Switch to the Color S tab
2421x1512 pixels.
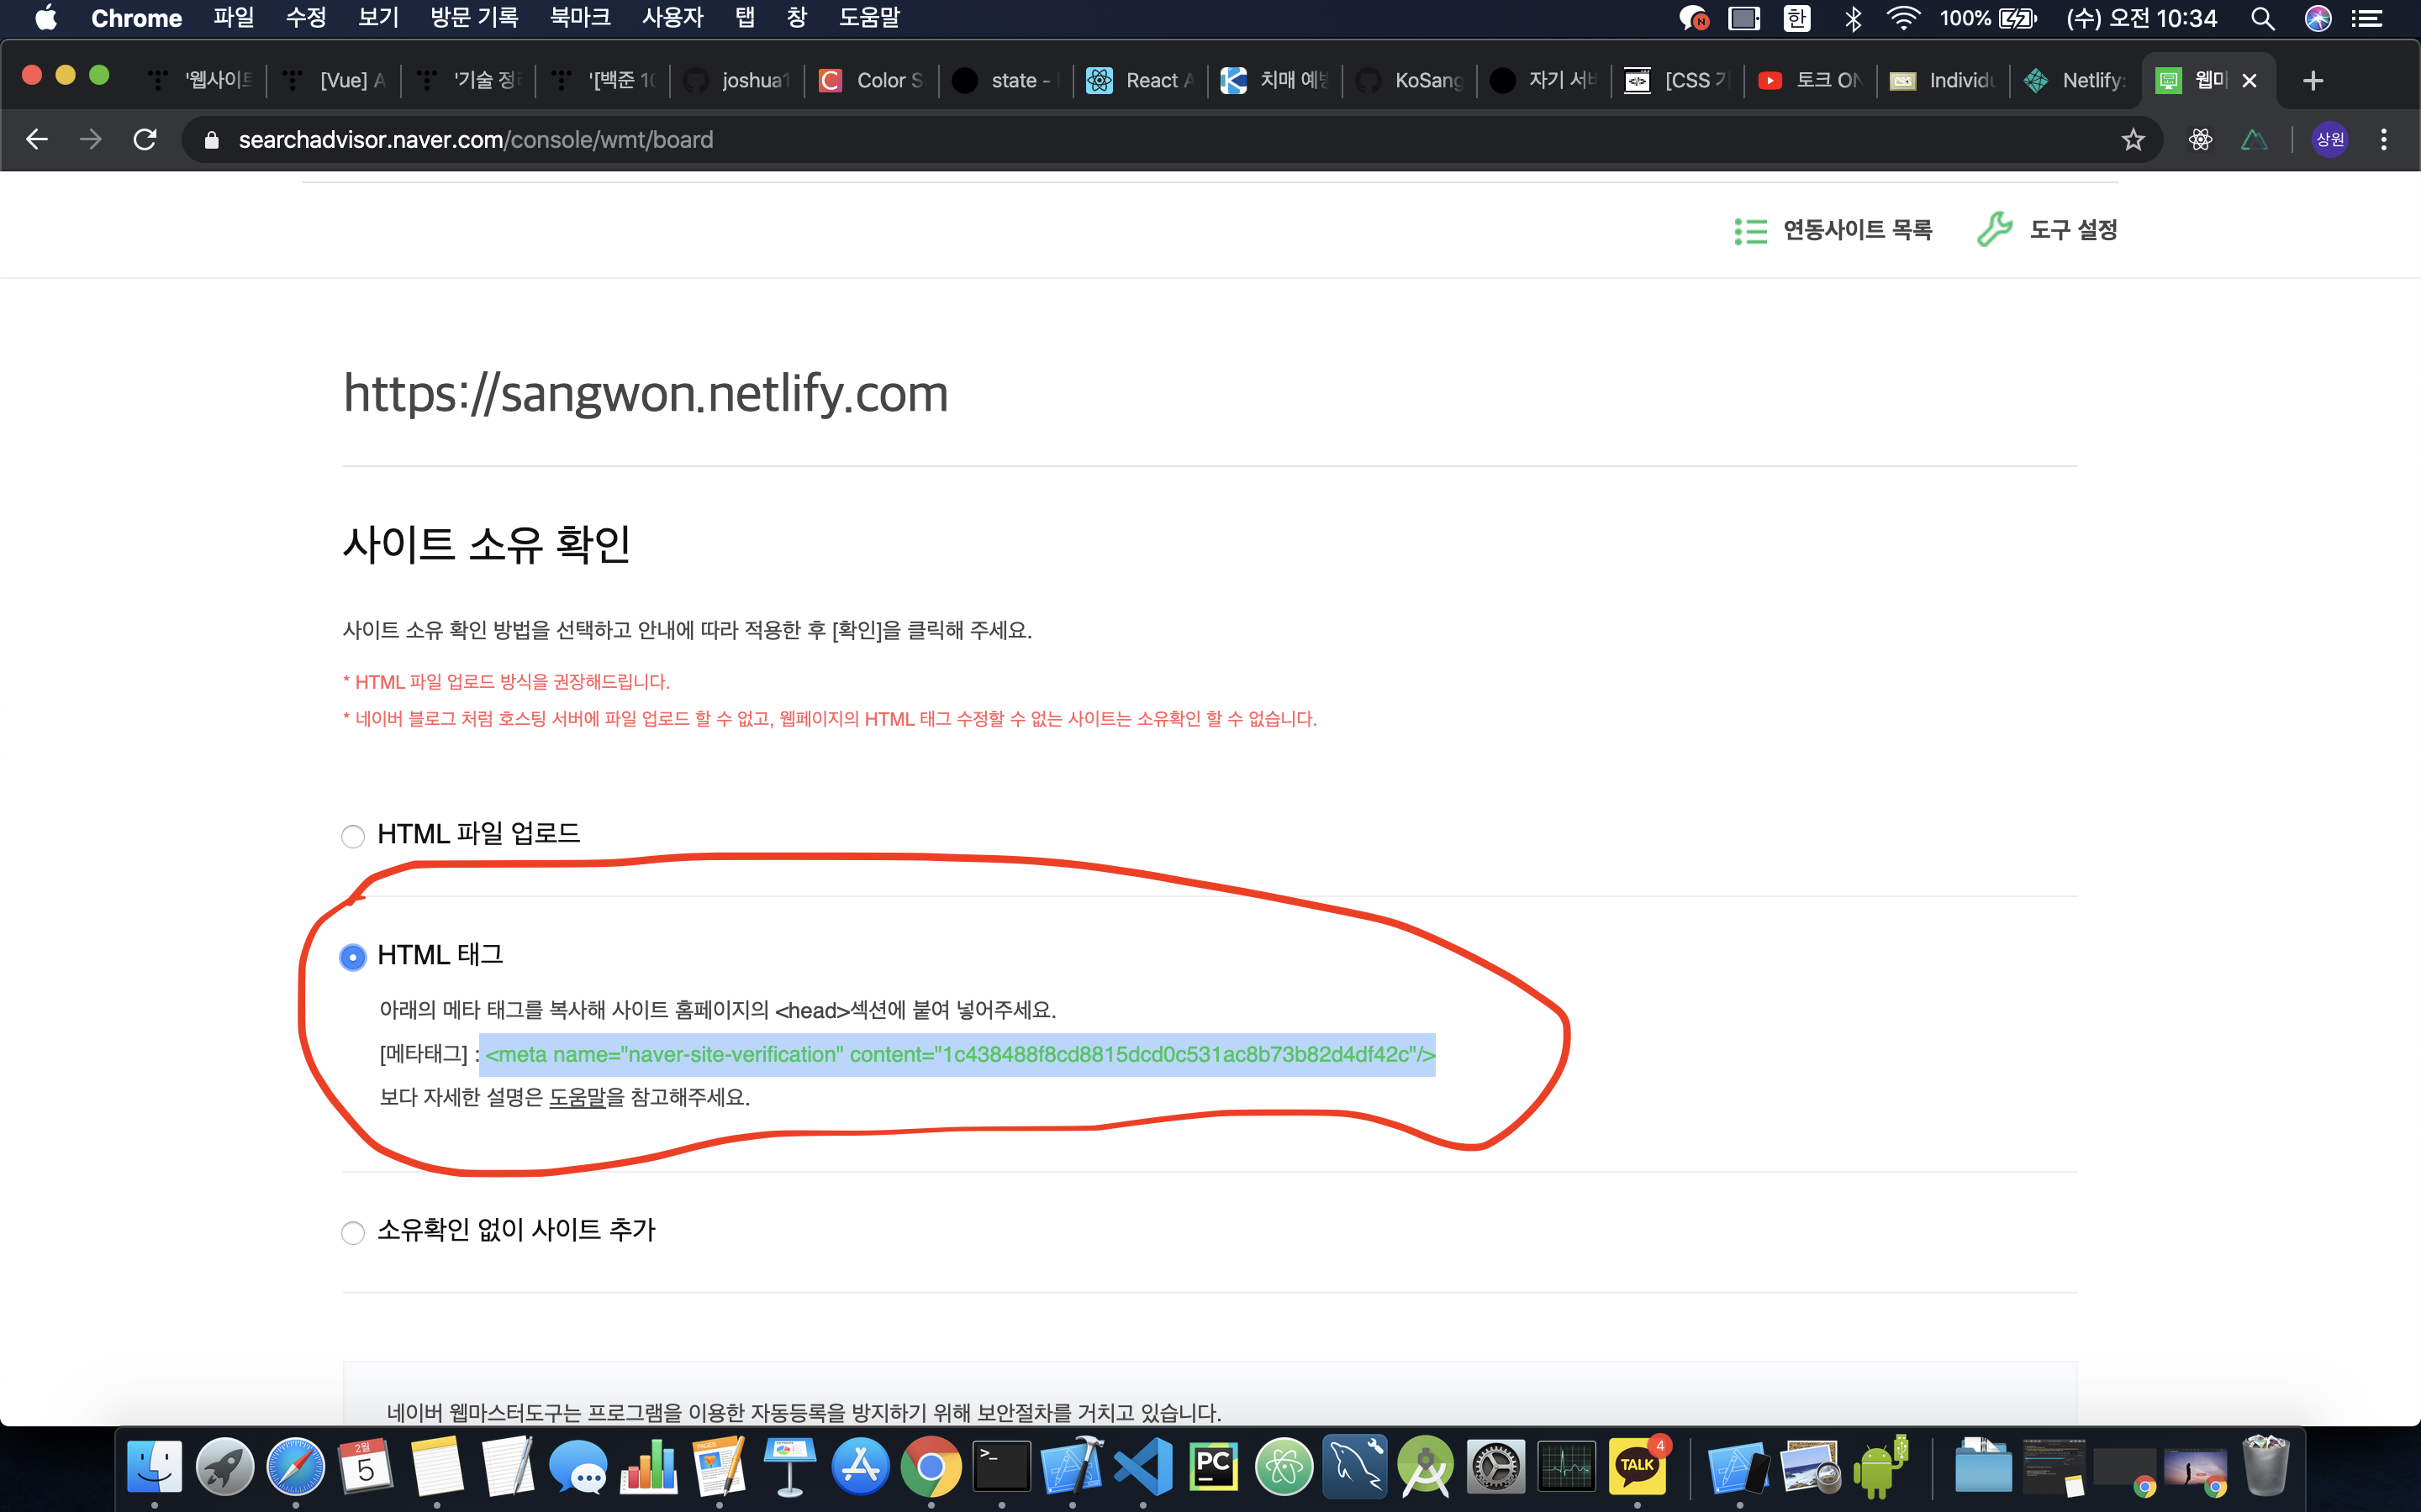(872, 81)
